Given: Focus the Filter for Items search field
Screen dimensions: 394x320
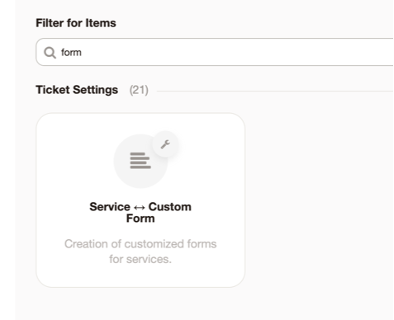Looking at the screenshot, I should point(215,52).
